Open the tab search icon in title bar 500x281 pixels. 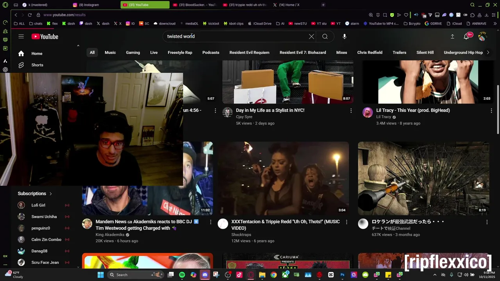point(472,5)
